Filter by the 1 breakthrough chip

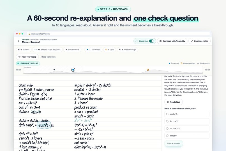pos(127,49)
